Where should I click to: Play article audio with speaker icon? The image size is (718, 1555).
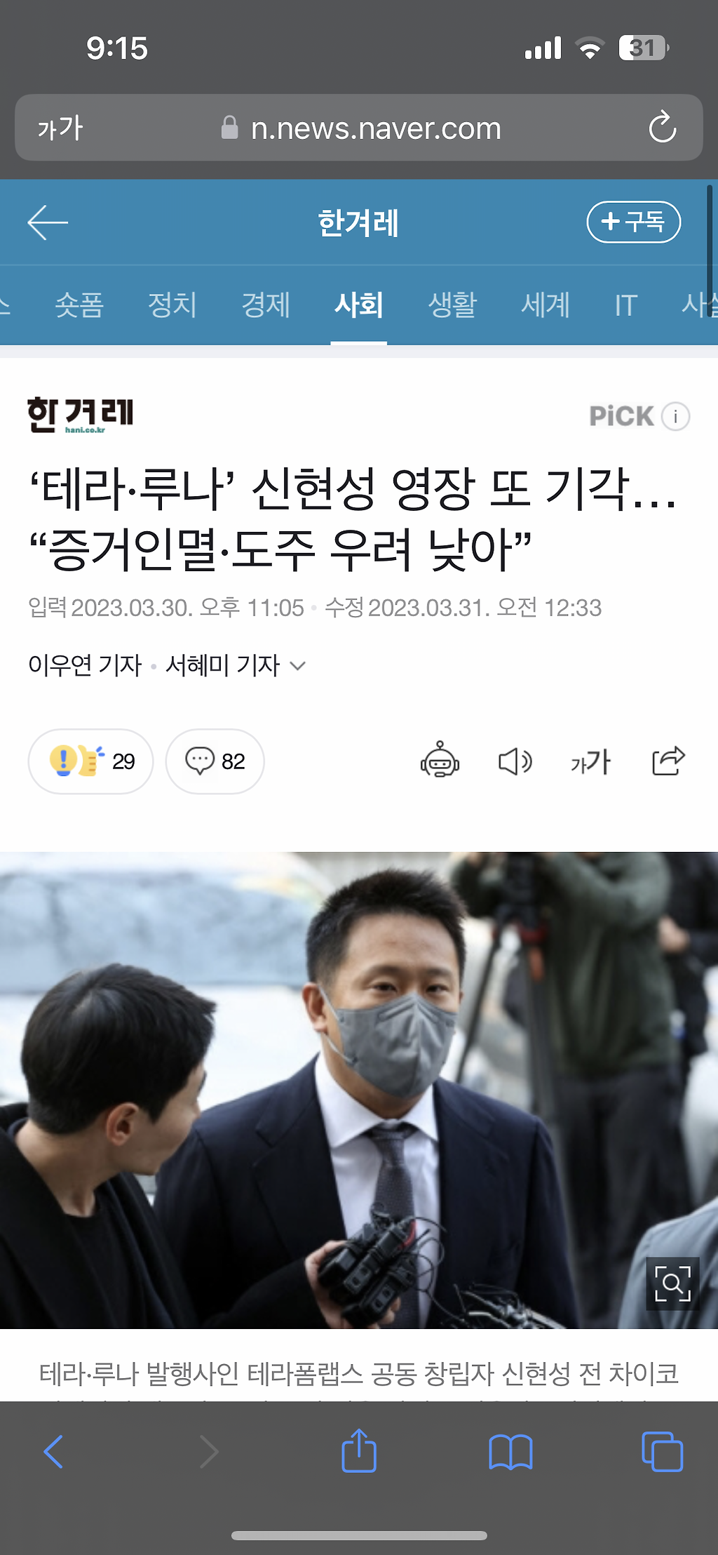point(515,761)
